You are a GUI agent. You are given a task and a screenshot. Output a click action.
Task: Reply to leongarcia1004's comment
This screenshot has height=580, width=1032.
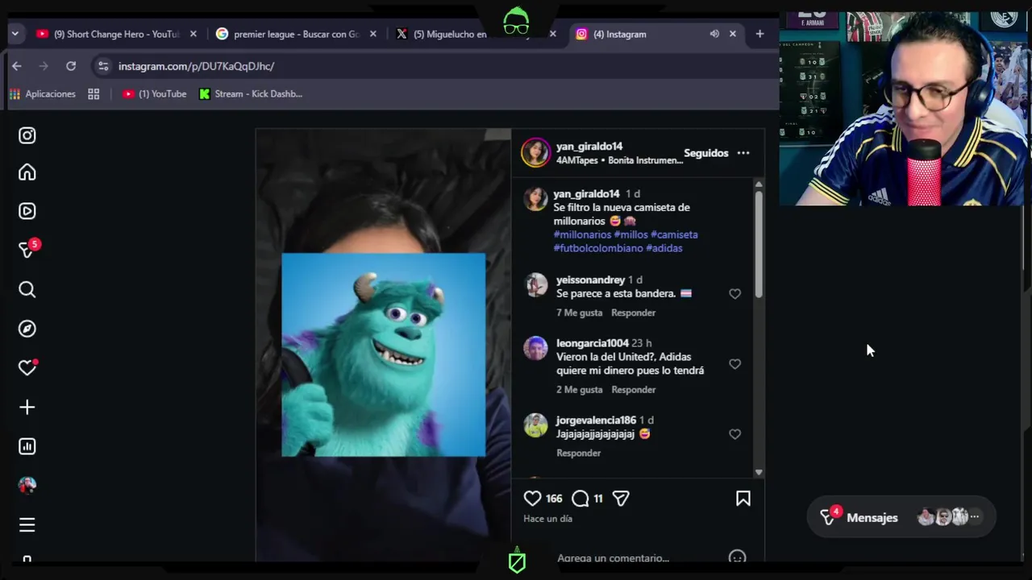[x=633, y=390]
